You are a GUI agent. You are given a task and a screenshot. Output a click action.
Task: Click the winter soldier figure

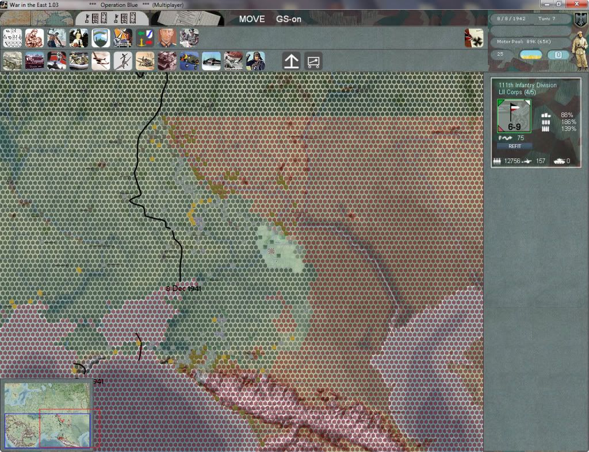tap(580, 51)
